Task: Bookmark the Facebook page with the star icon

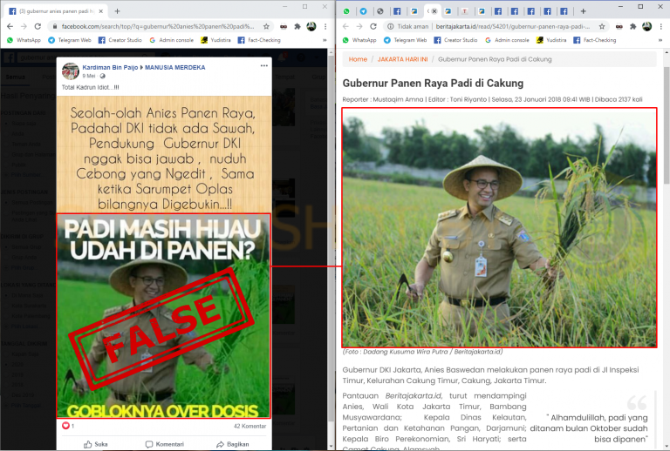Action: tap(266, 26)
